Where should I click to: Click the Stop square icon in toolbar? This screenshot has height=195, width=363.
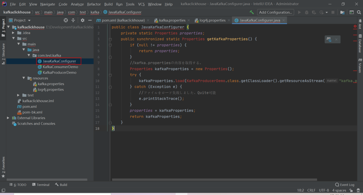click(x=333, y=12)
